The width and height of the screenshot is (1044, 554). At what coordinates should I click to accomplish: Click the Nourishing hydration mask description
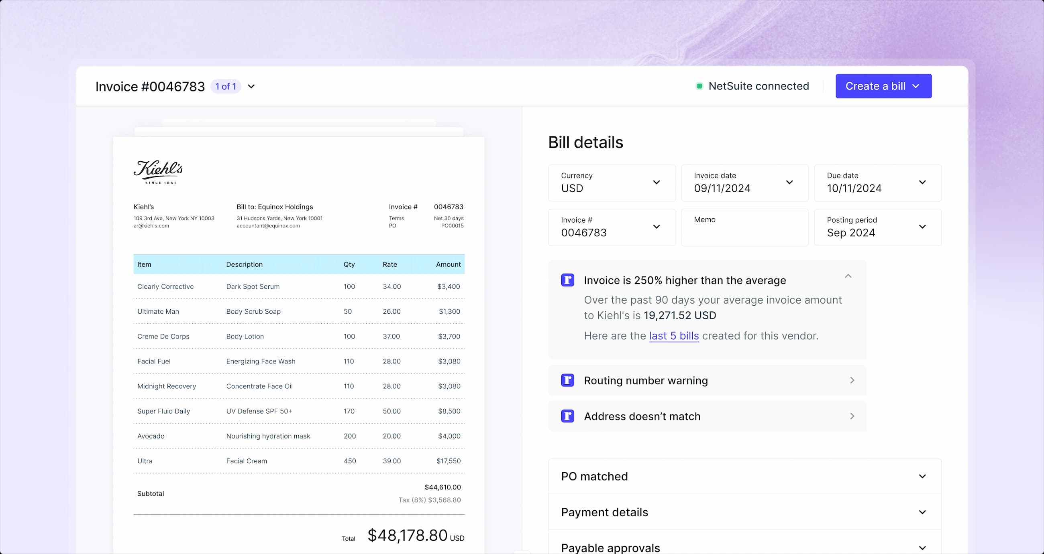click(x=268, y=436)
